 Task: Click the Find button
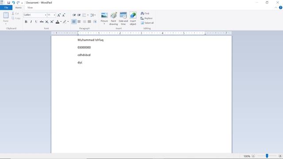pyautogui.click(x=145, y=13)
